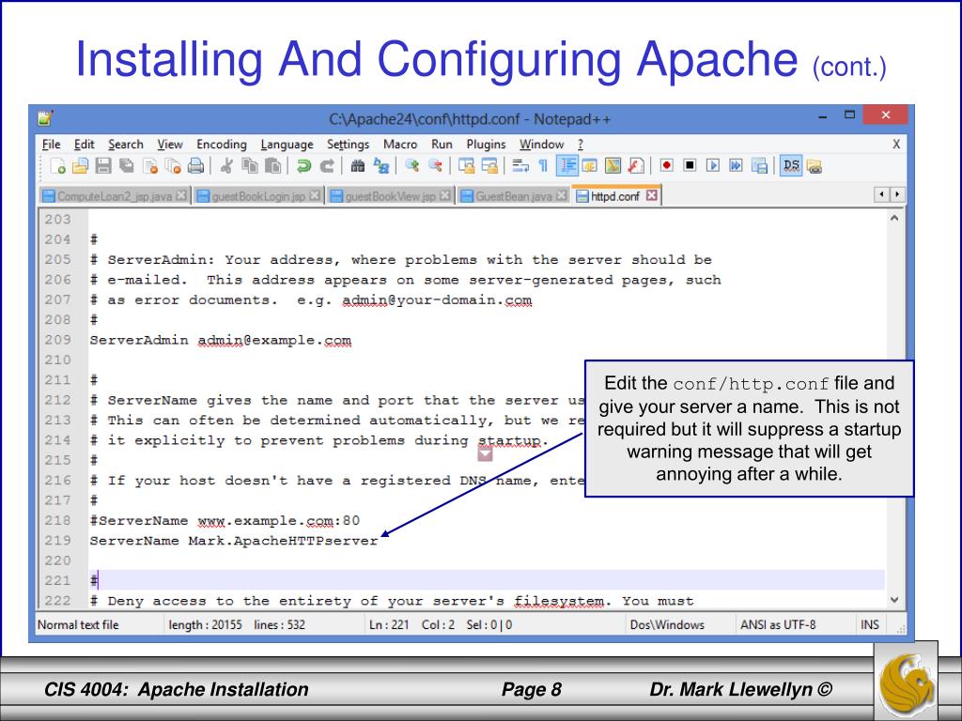Redo the last undone edit

pos(327,165)
